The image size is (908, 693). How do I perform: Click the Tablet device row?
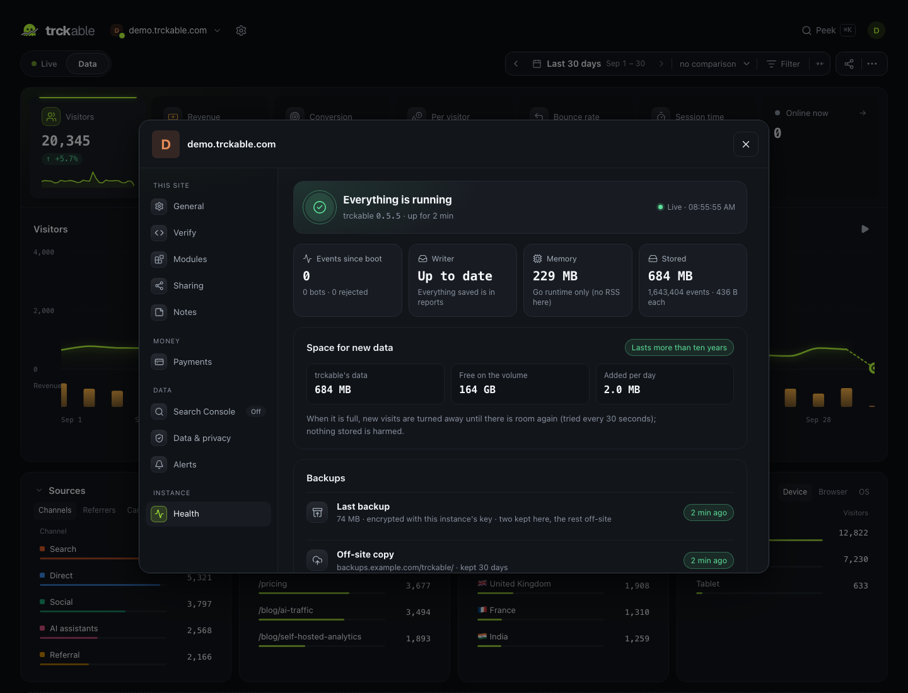782,585
